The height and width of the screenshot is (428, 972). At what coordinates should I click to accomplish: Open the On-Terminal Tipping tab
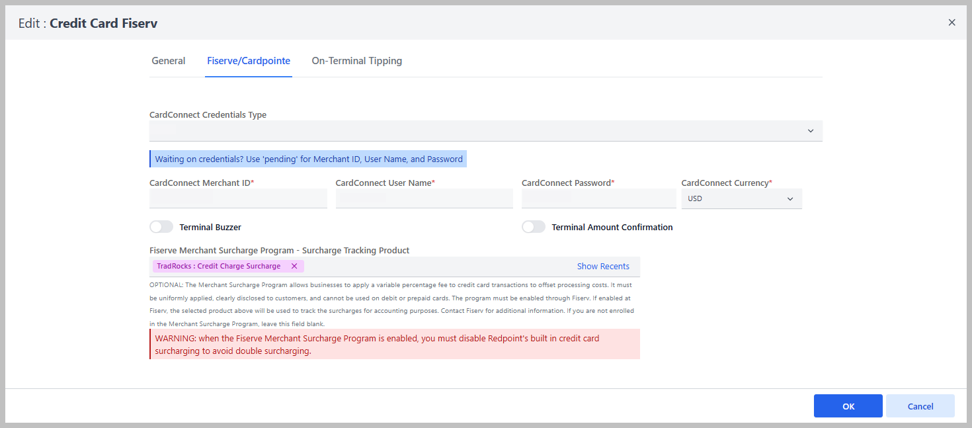coord(356,61)
